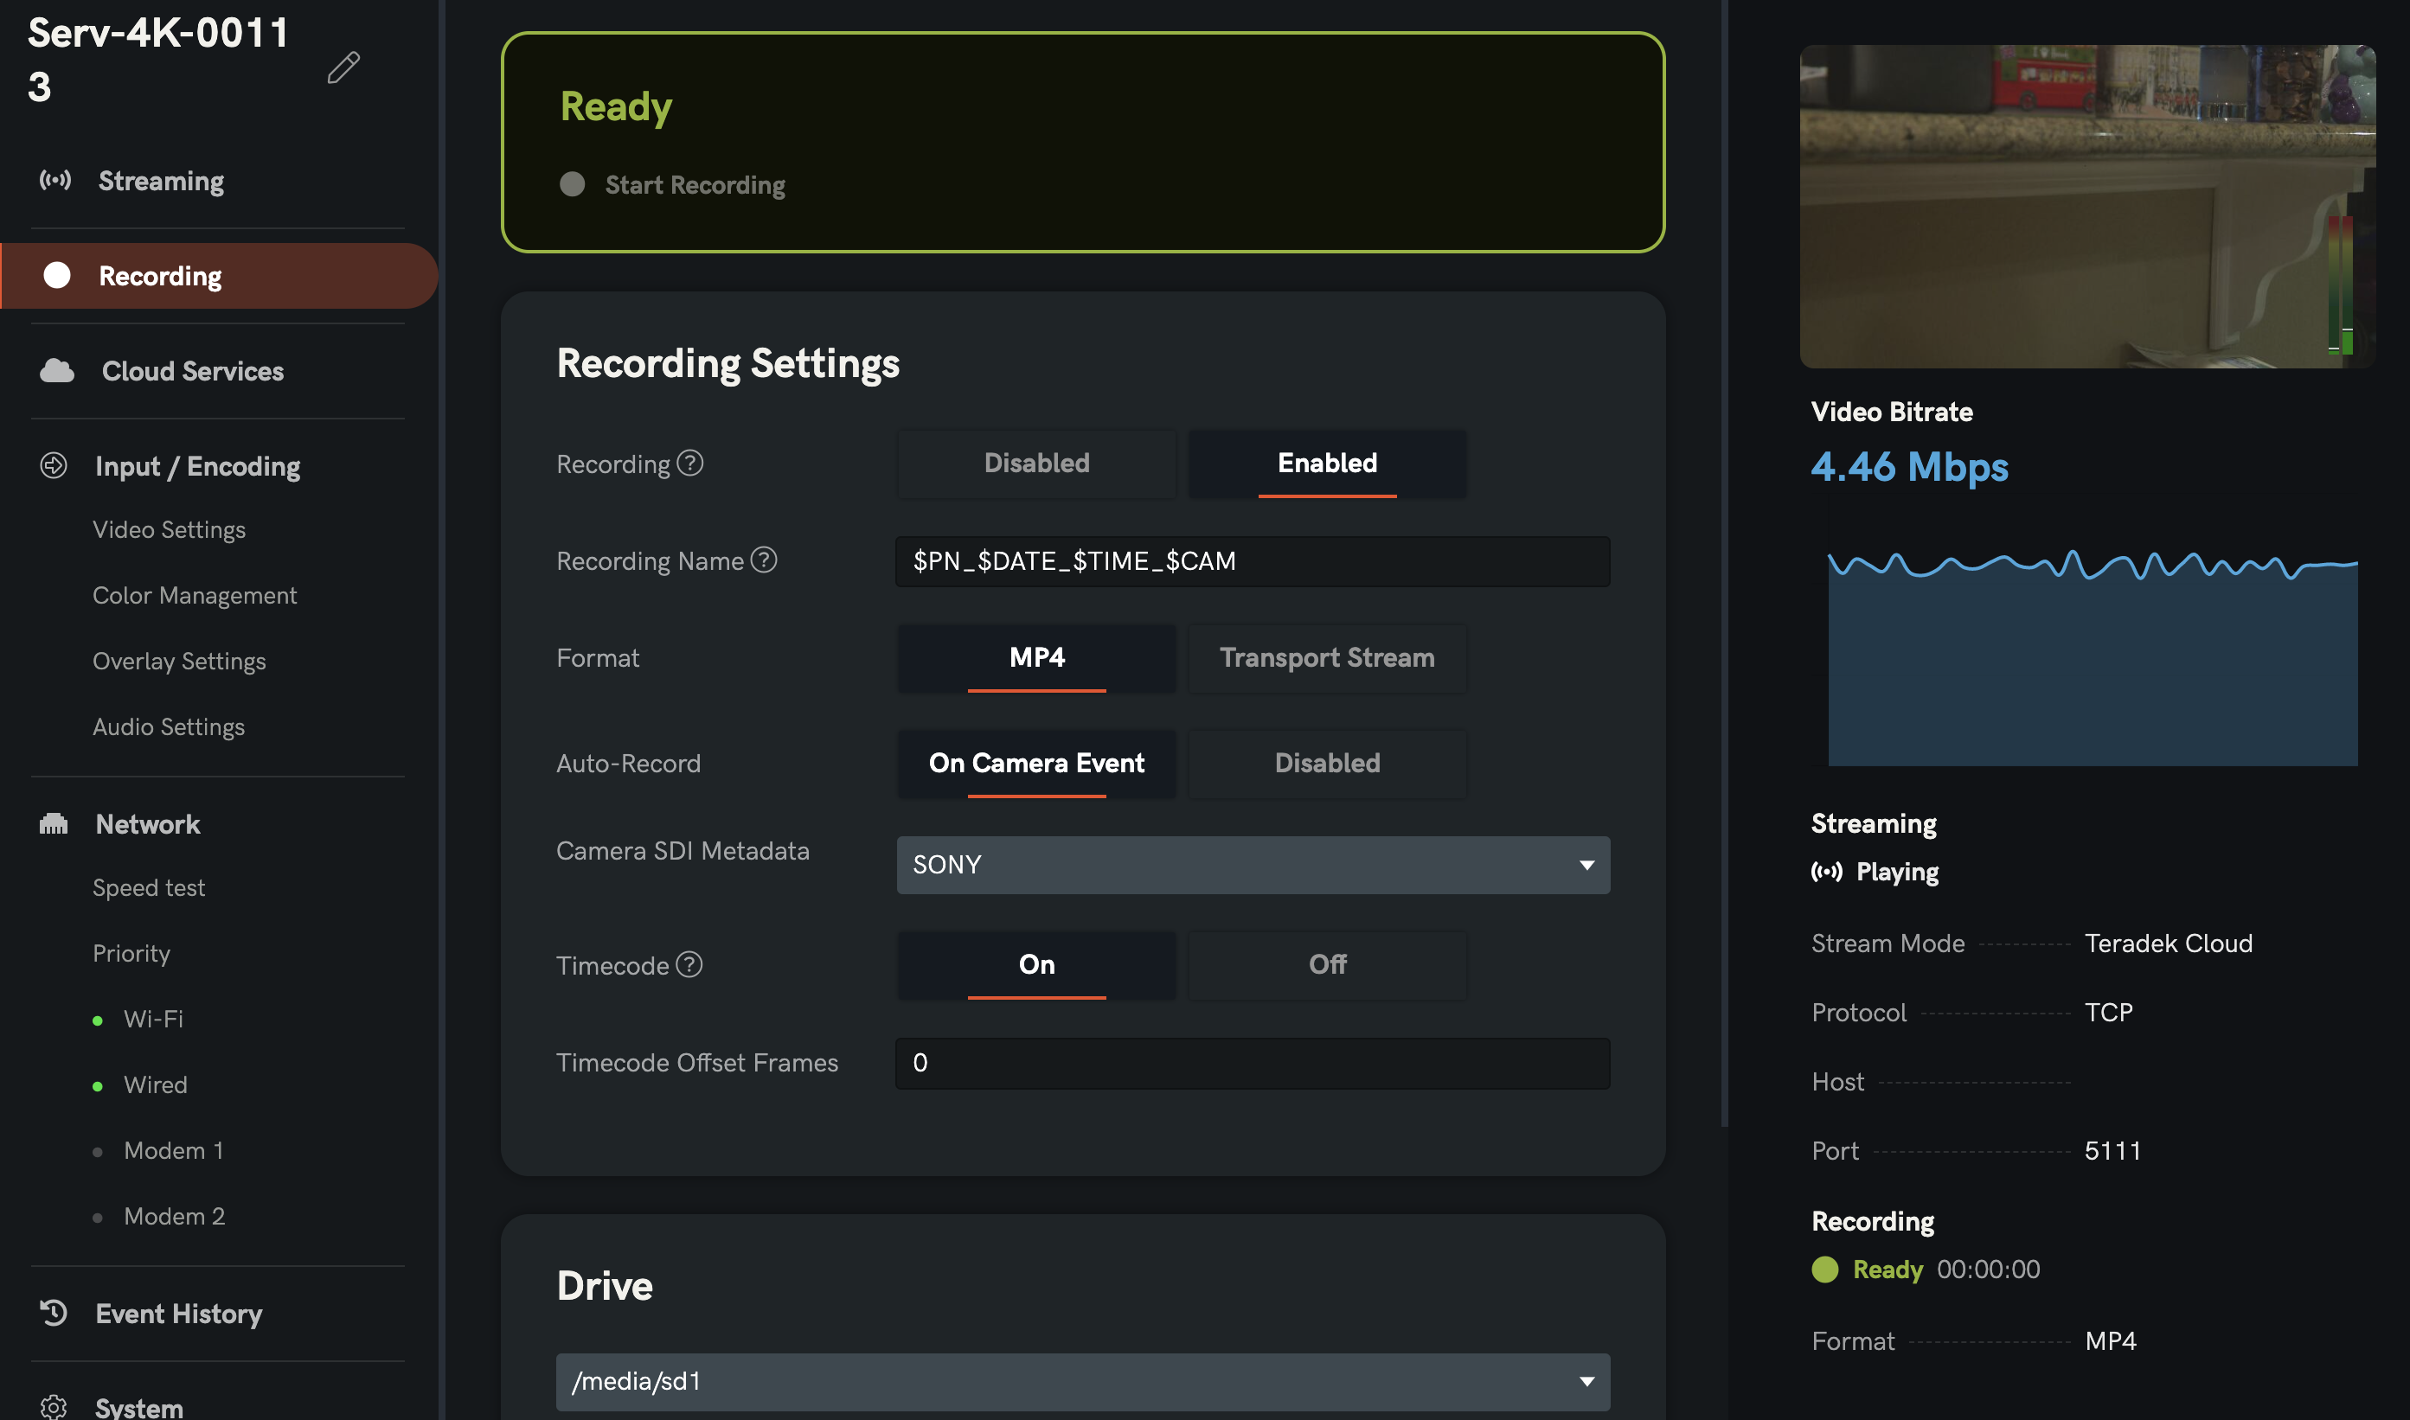Click the Wi-Fi green status dot
Screen dimensions: 2410x1420
coord(98,1021)
